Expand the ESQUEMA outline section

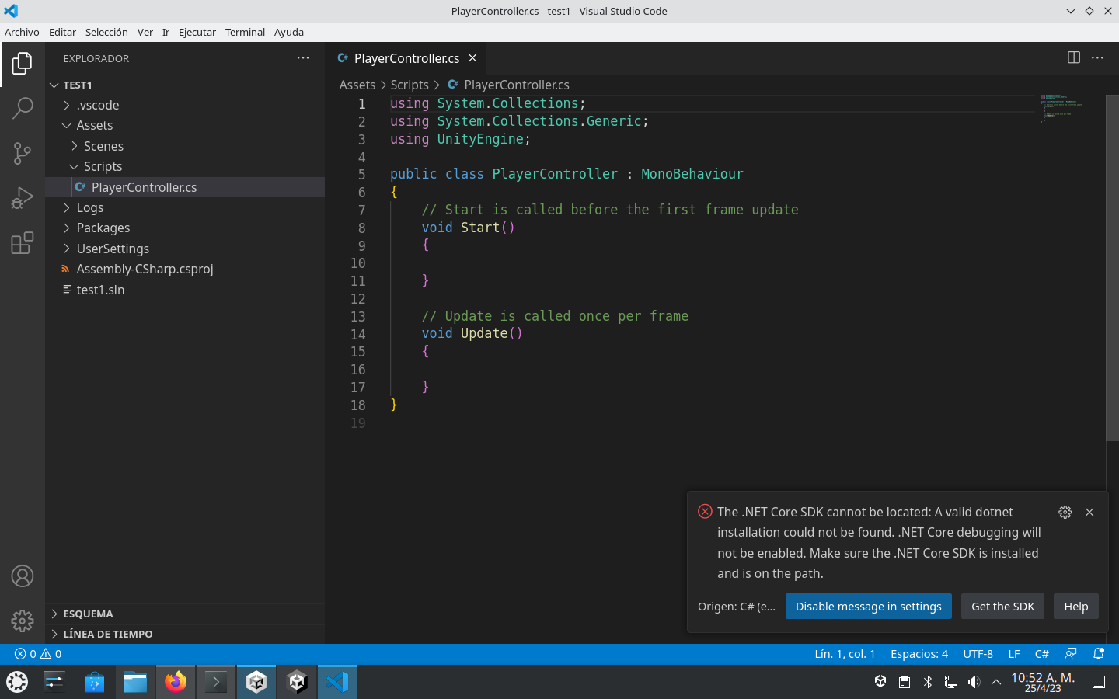coord(185,614)
